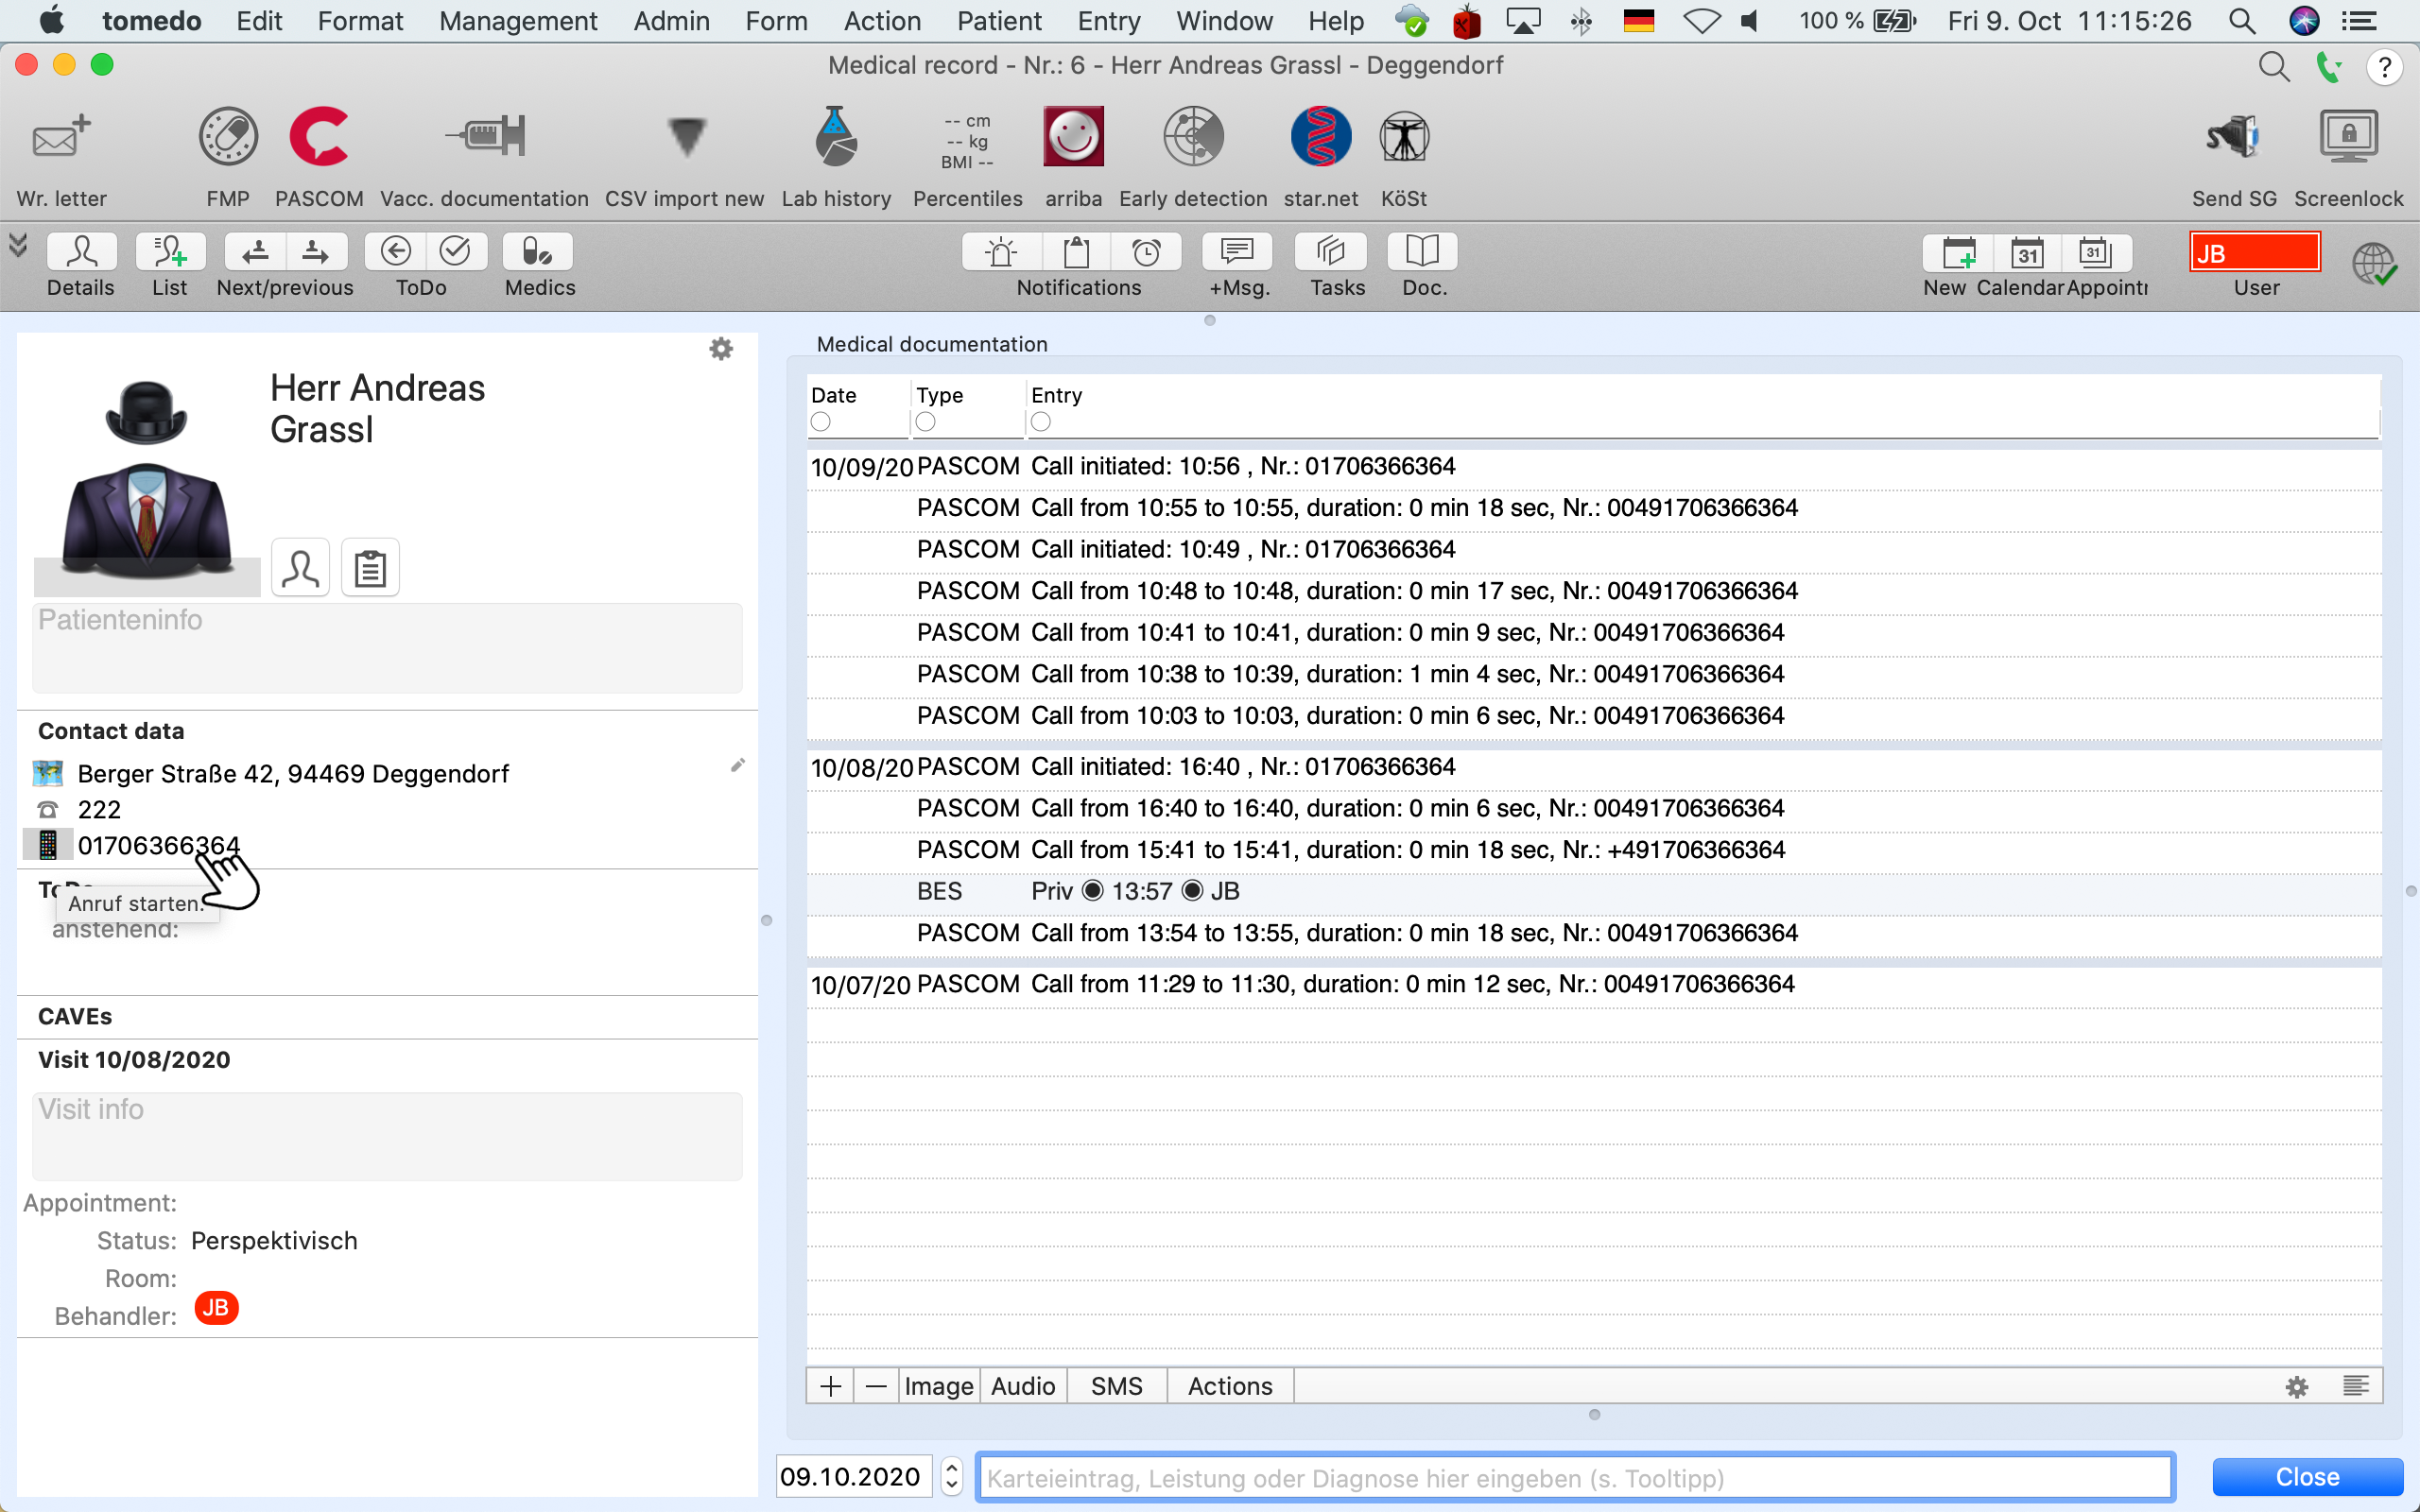The height and width of the screenshot is (1512, 2420).
Task: Open the Calendar 31 icon
Action: 2028,253
